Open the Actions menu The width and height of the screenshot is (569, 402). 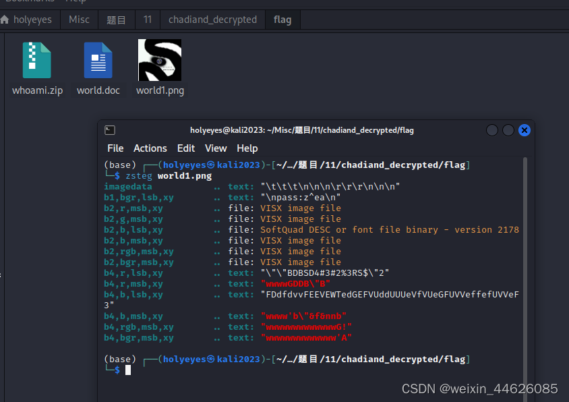tap(150, 148)
